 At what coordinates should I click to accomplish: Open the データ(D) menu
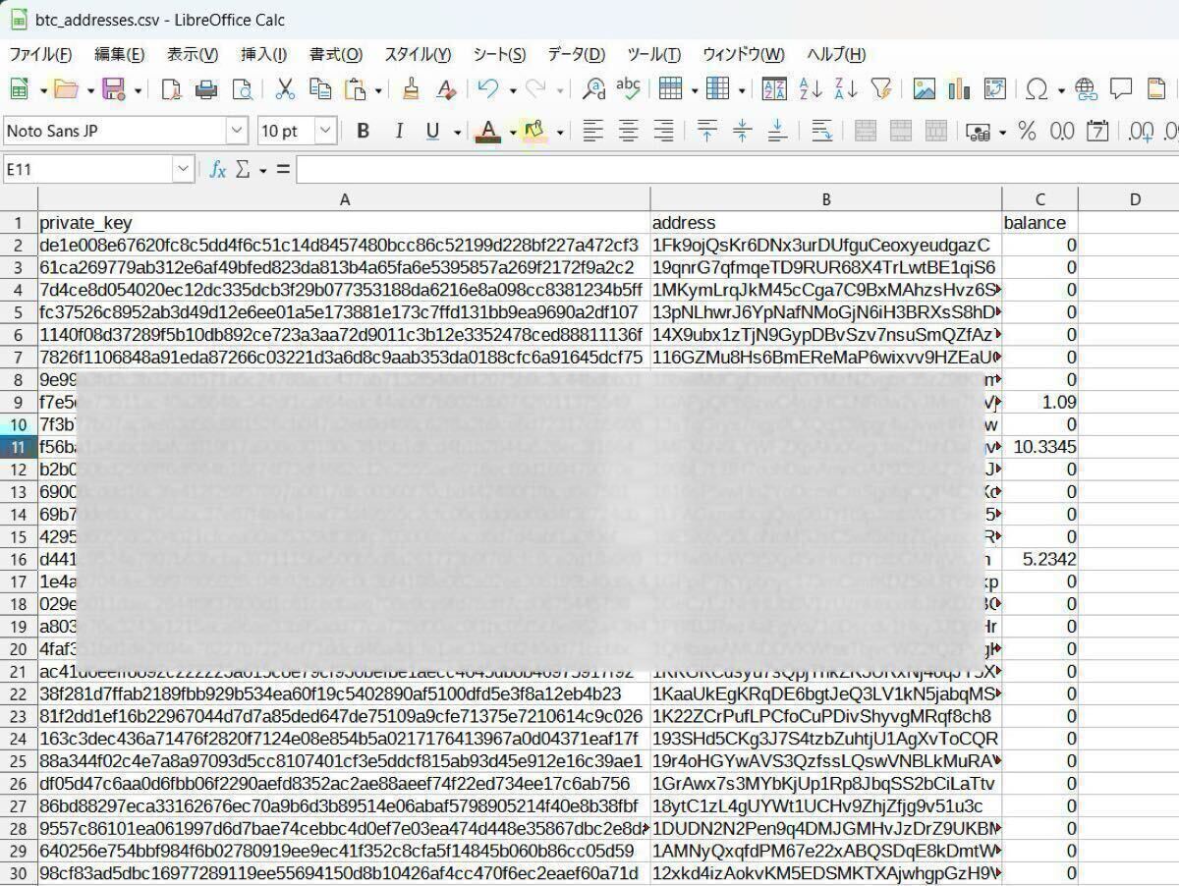tap(576, 54)
